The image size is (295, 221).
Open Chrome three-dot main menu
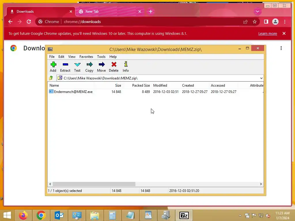point(285,22)
